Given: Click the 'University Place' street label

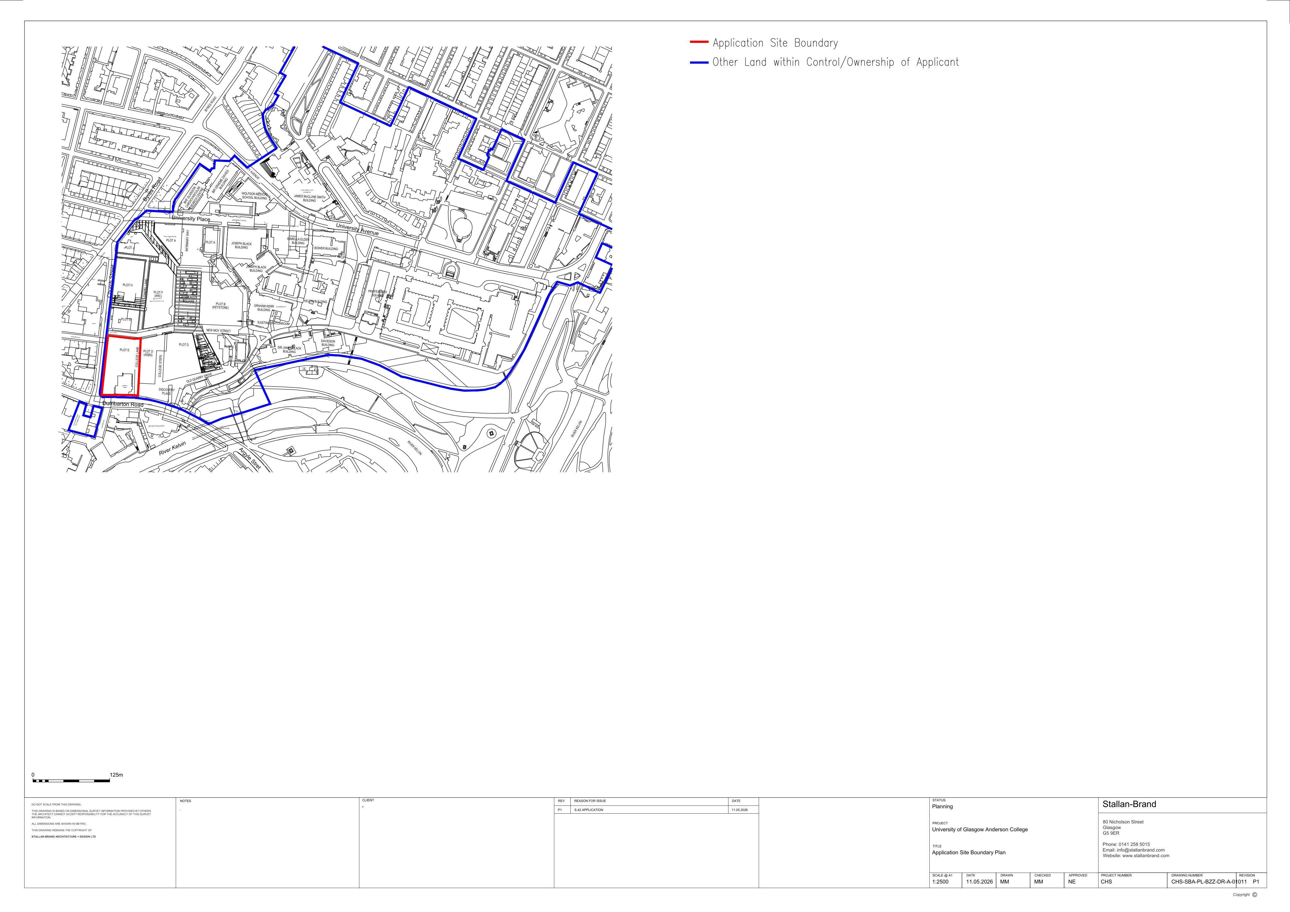Looking at the screenshot, I should (x=191, y=219).
